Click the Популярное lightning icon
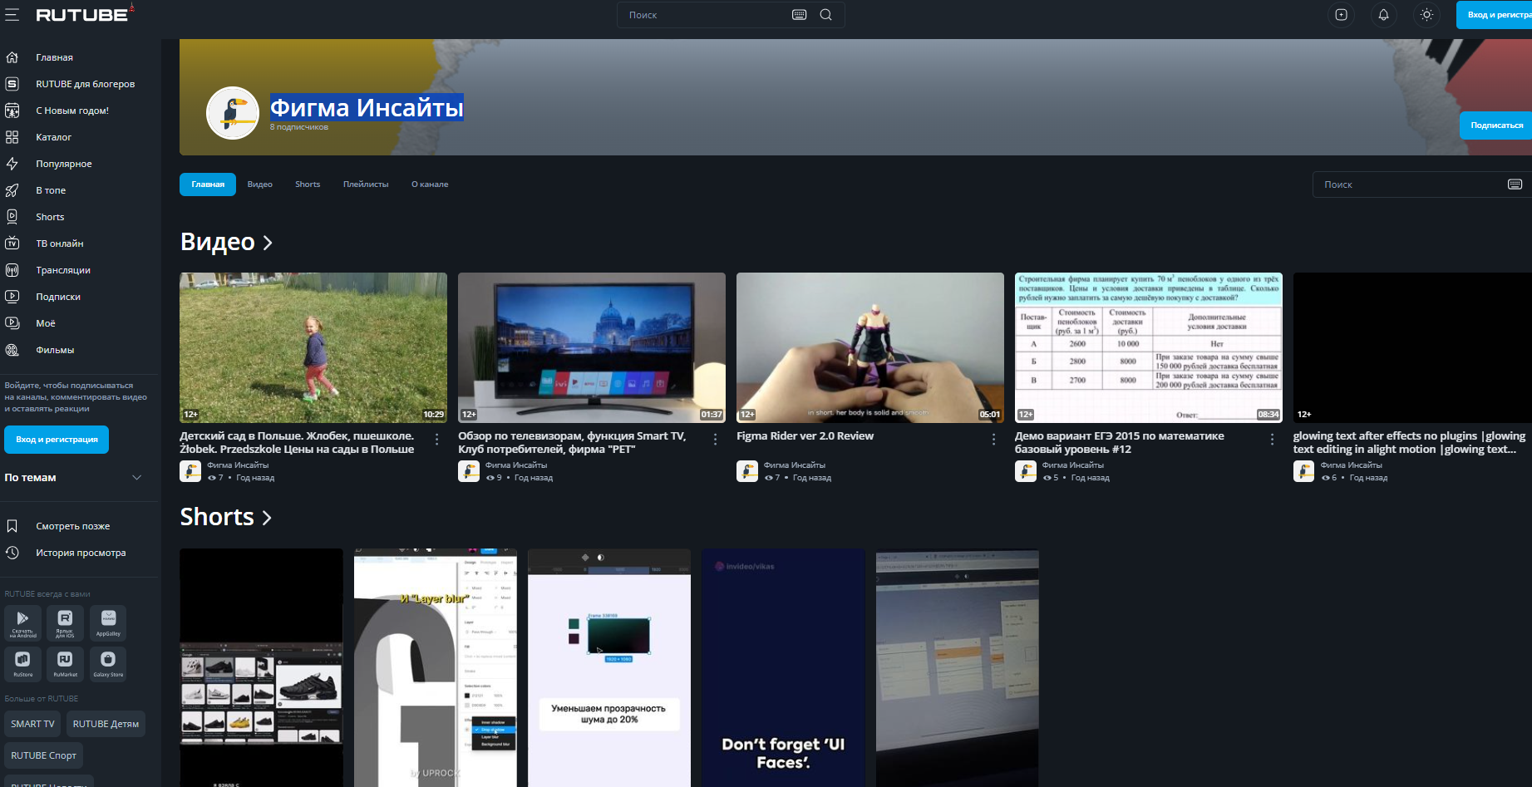Screen dimensions: 1532x787 click(12, 164)
